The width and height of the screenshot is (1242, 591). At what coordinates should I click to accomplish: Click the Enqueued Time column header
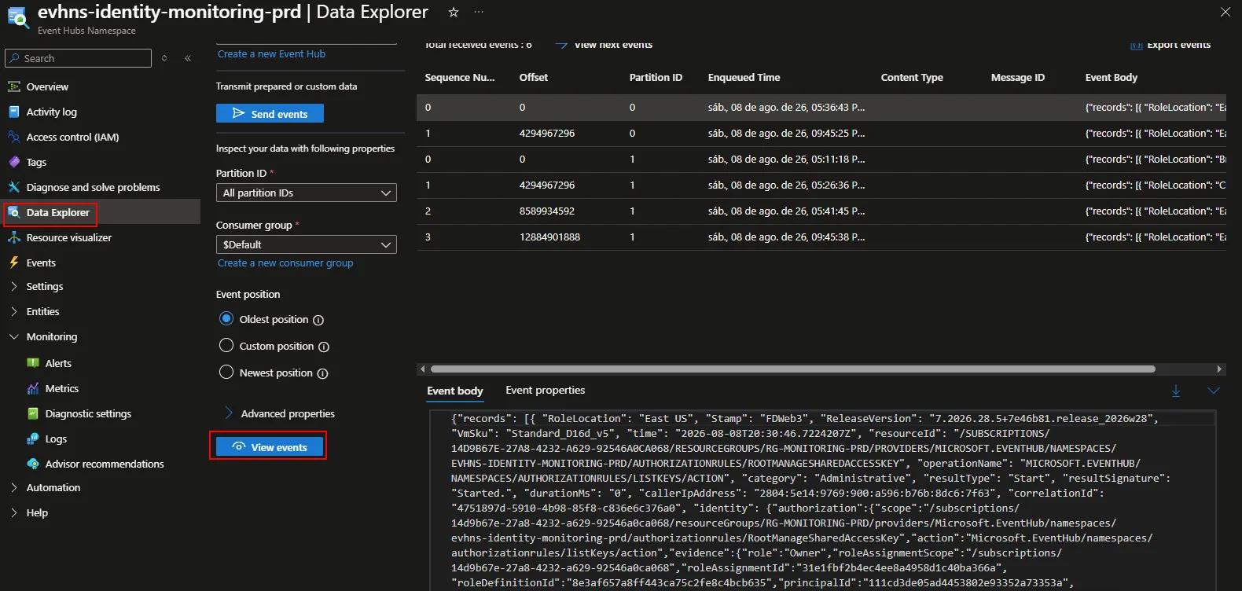[744, 78]
